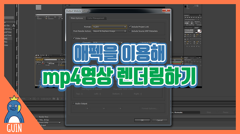The image size is (240, 134).
Task: Open the viewer magnification dropdown
Action: pyautogui.click(x=26, y=99)
